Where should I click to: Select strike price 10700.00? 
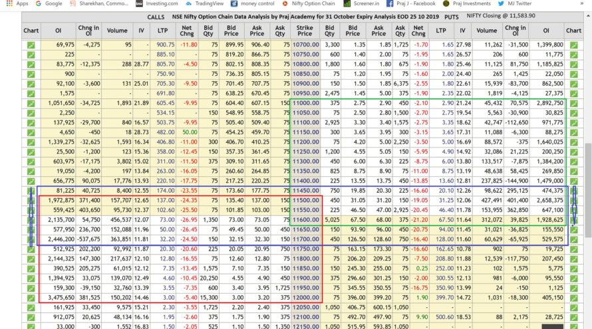(x=306, y=45)
